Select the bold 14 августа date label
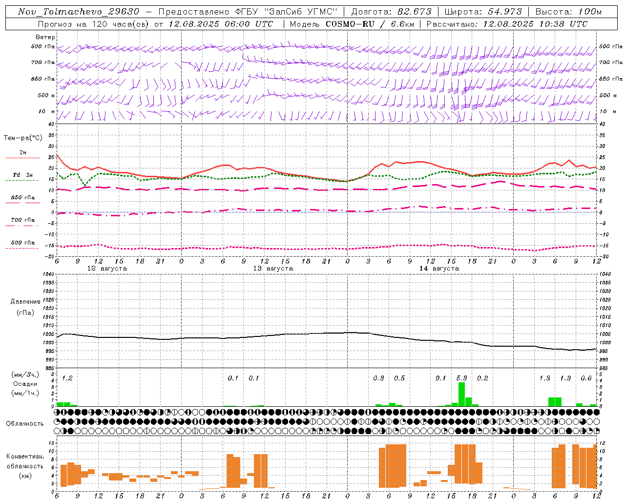 point(439,269)
